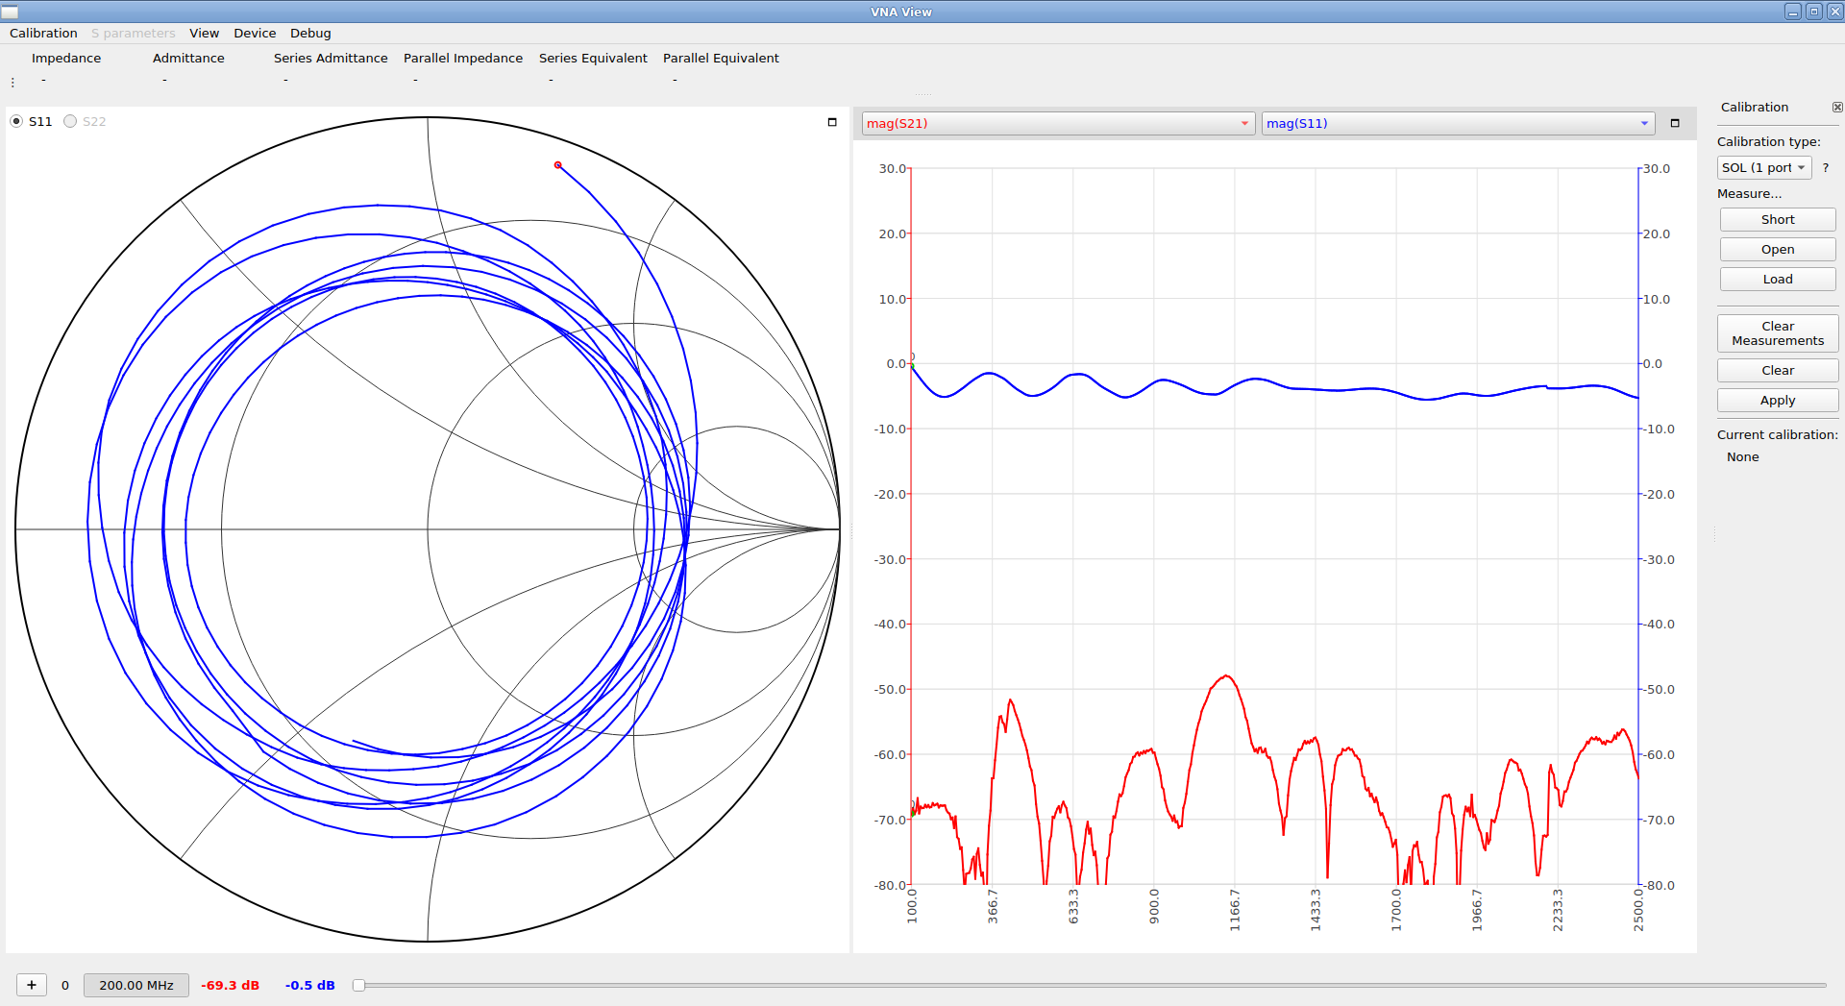The height and width of the screenshot is (1006, 1845).
Task: Open the Debug menu
Action: pos(310,33)
